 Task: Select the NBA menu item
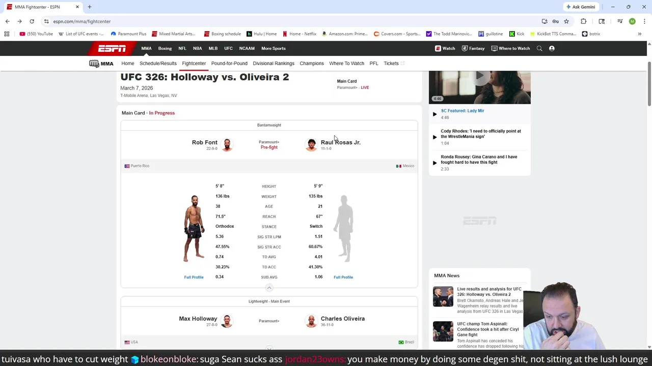[198, 48]
